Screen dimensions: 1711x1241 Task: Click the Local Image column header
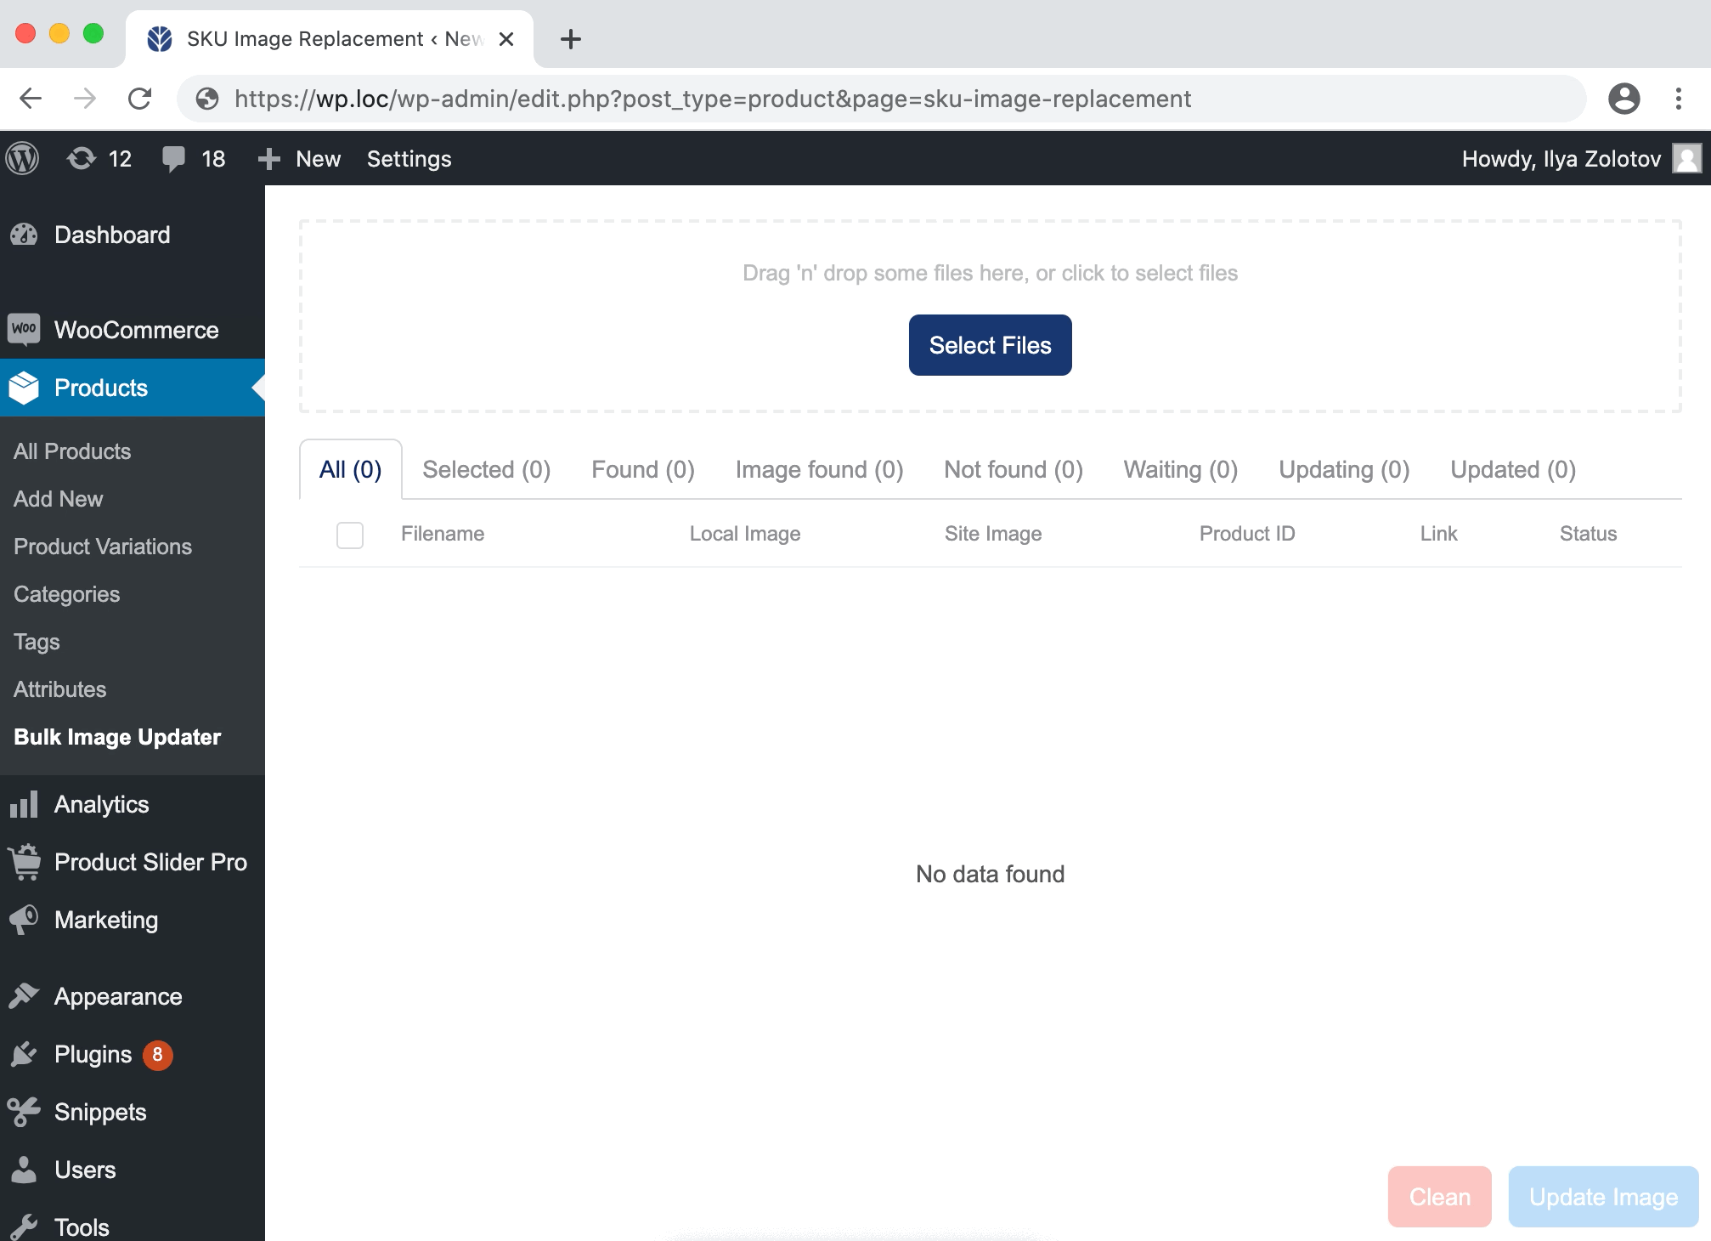[x=745, y=534]
